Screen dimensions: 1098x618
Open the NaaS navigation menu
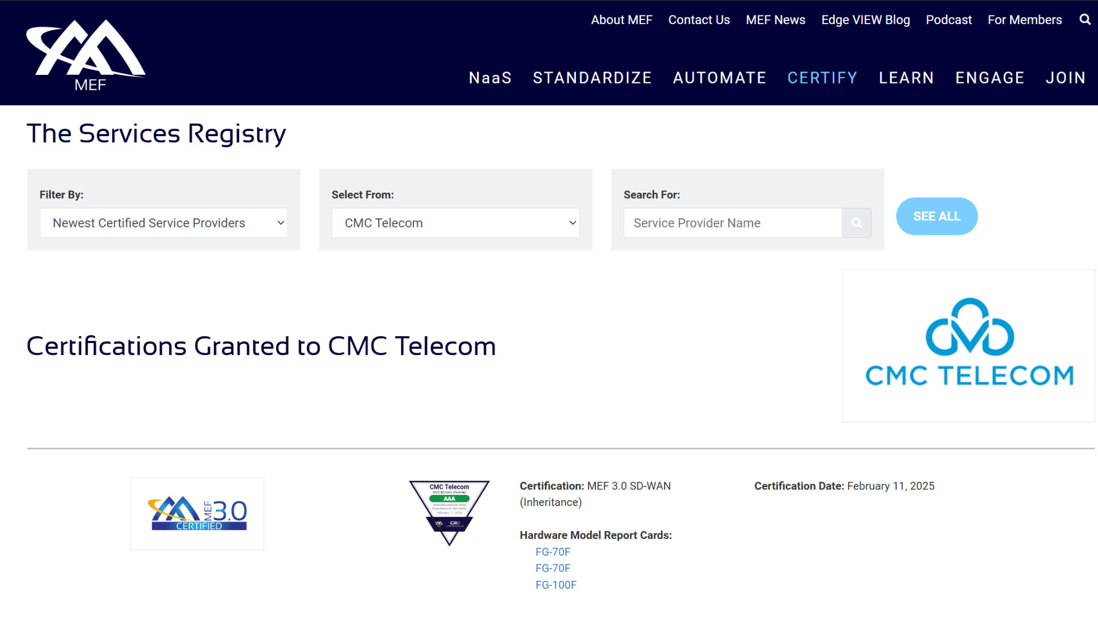(x=490, y=78)
